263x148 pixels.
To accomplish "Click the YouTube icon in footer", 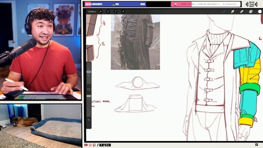I will 86,145.
